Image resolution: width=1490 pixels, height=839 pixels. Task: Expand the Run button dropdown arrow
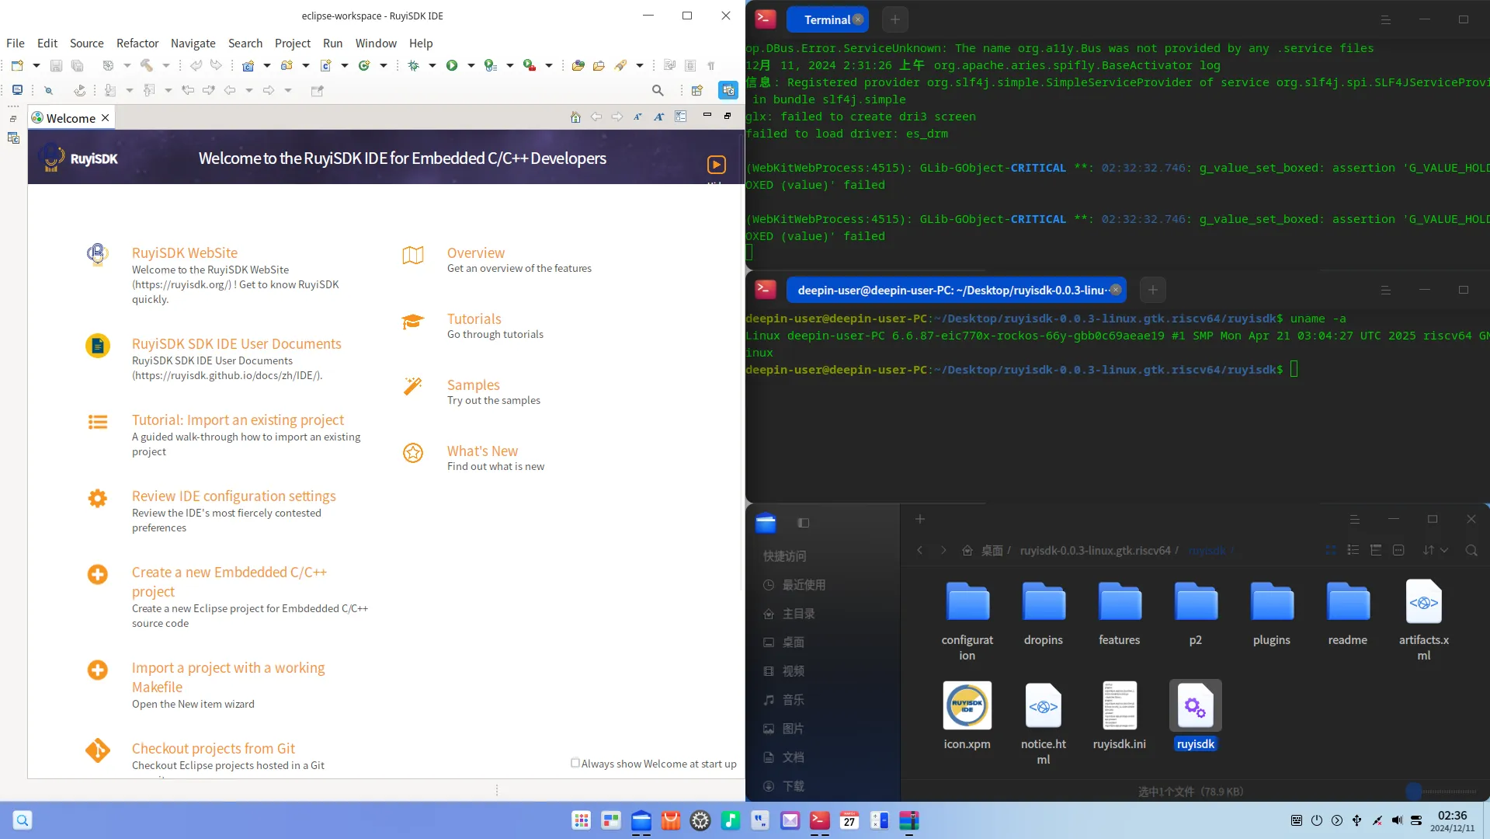pyautogui.click(x=471, y=65)
